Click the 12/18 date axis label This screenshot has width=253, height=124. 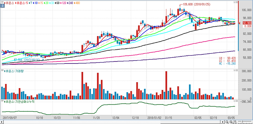pos(135,118)
